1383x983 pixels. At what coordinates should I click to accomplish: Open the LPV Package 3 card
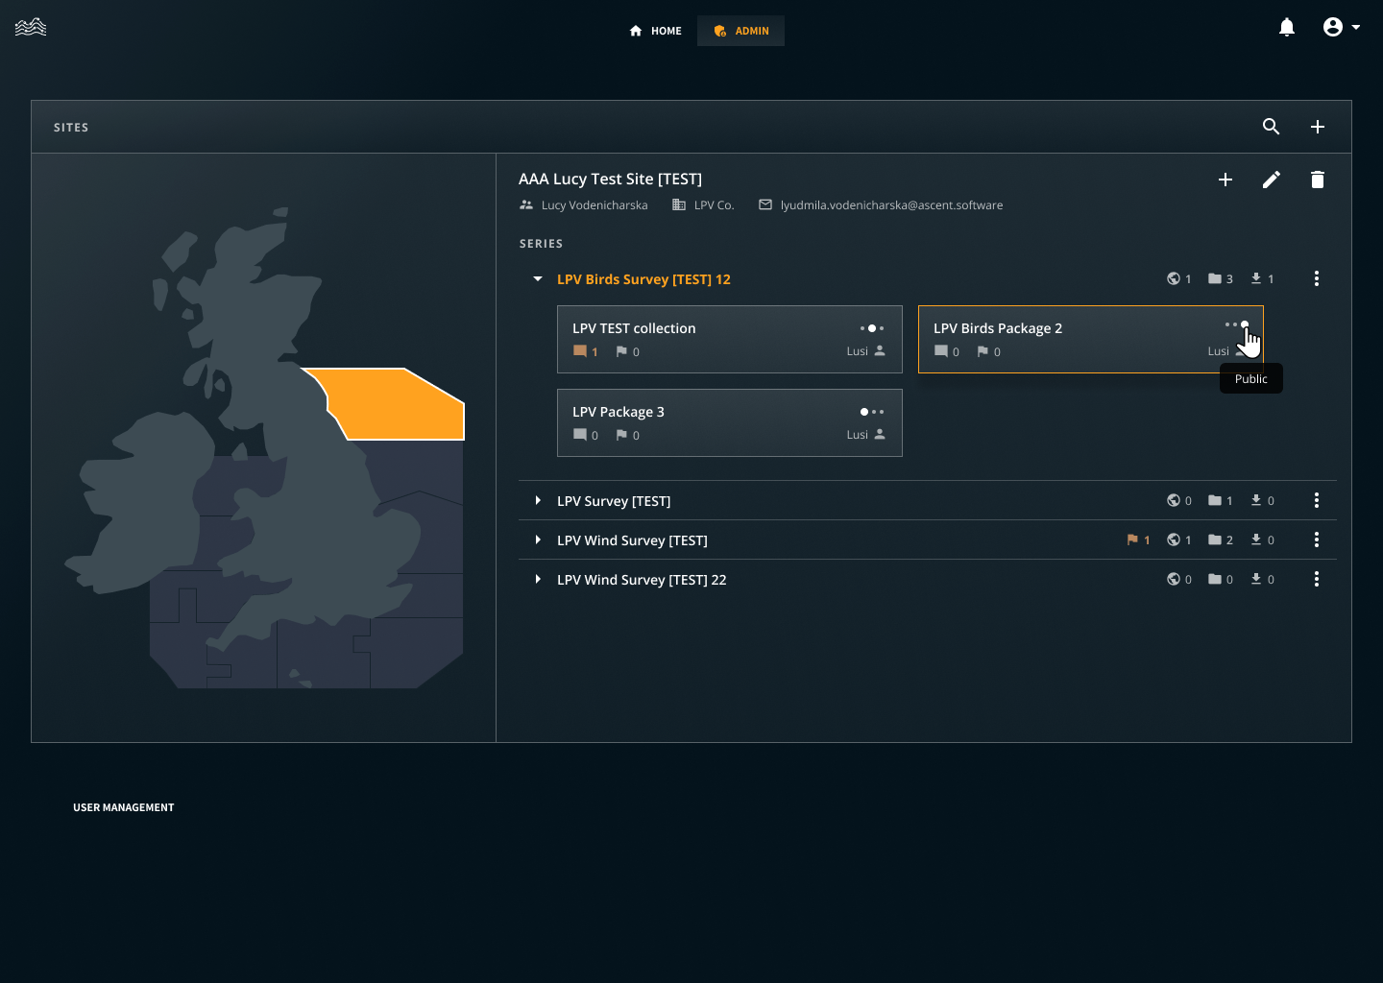point(730,422)
